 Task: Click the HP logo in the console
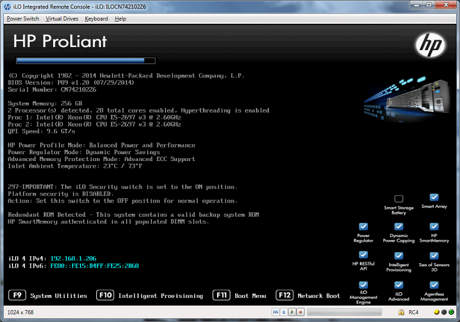(x=430, y=45)
